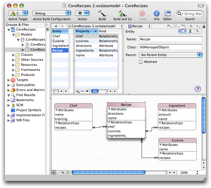Screen dimensions: 211x188
Task: Open the property filter triangle menu
Action: coord(87,91)
